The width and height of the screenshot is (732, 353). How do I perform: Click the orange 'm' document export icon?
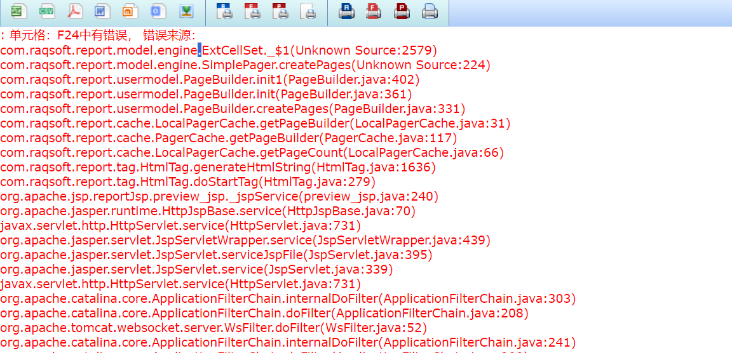coord(130,11)
